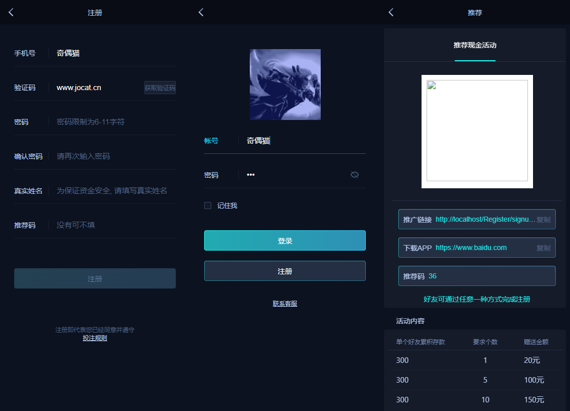Viewport: 570px width, 411px height.
Task: Open the 联系客服 link
Action: pyautogui.click(x=285, y=304)
